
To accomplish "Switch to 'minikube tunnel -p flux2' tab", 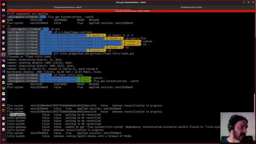I will (191, 7).
